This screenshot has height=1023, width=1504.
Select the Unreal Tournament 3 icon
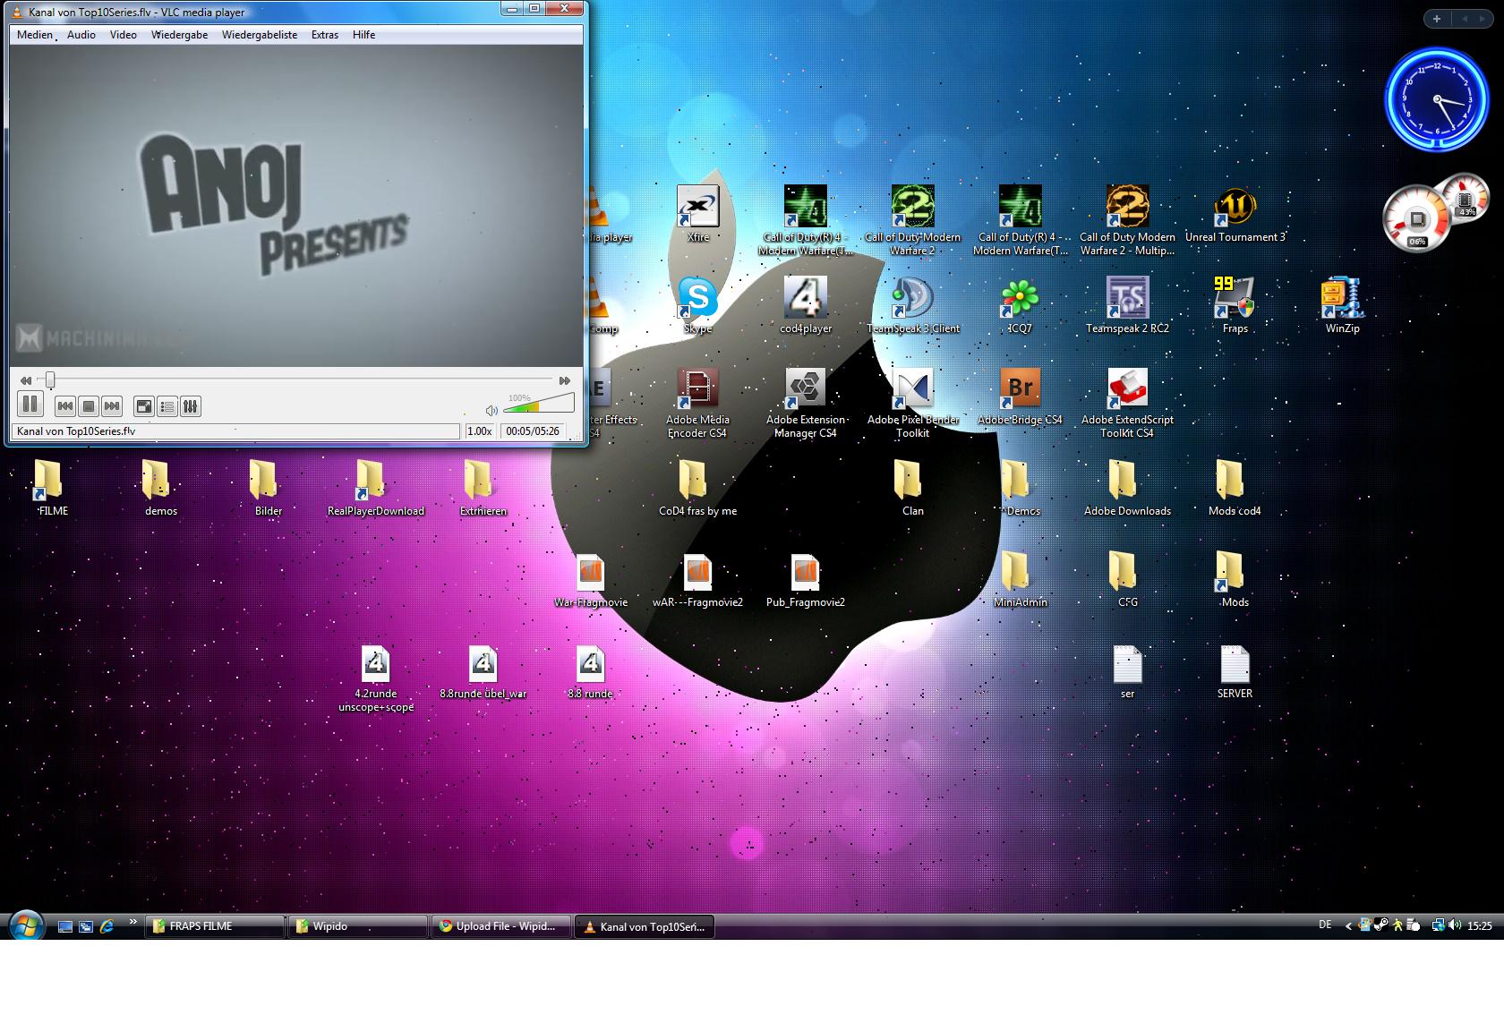coord(1235,215)
